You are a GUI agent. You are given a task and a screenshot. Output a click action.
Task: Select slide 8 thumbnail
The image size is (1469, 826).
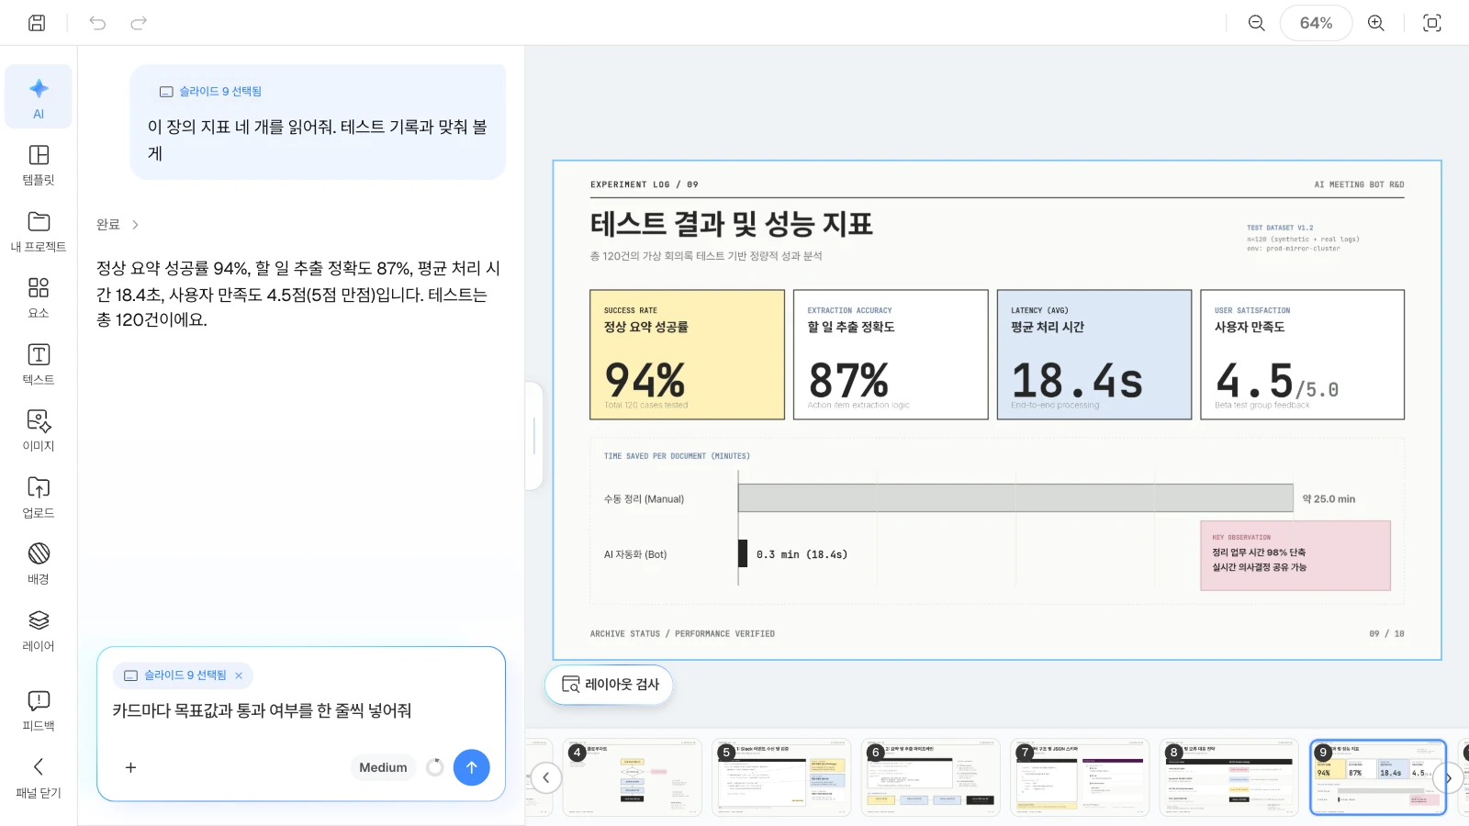1229,777
